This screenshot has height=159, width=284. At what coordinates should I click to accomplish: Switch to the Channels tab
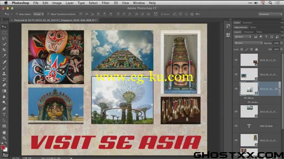(x=249, y=32)
